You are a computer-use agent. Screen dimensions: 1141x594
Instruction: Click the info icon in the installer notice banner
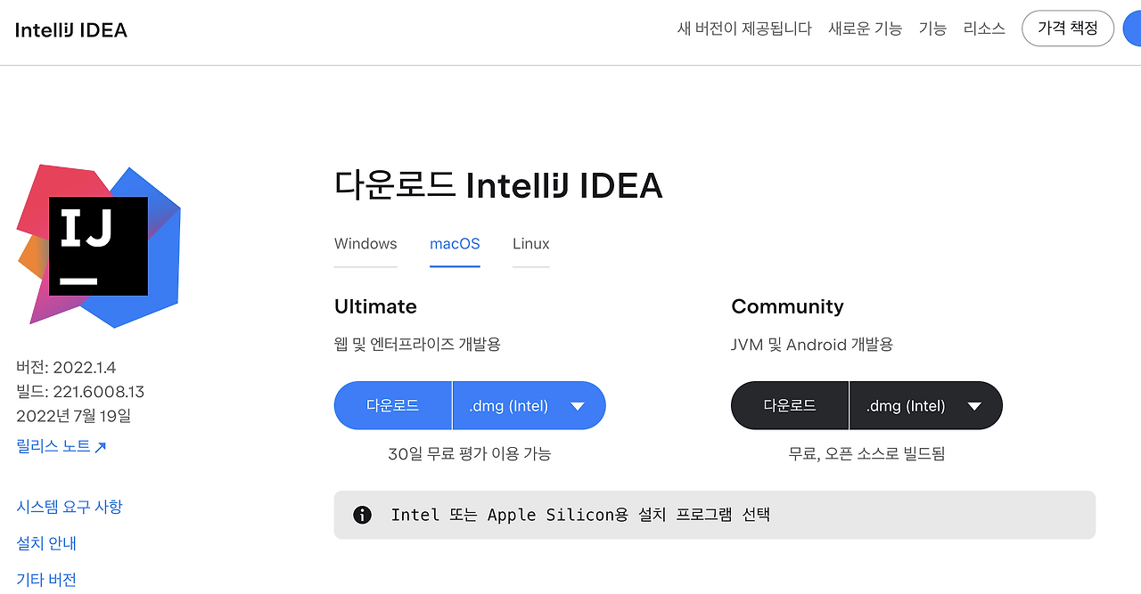[x=362, y=515]
